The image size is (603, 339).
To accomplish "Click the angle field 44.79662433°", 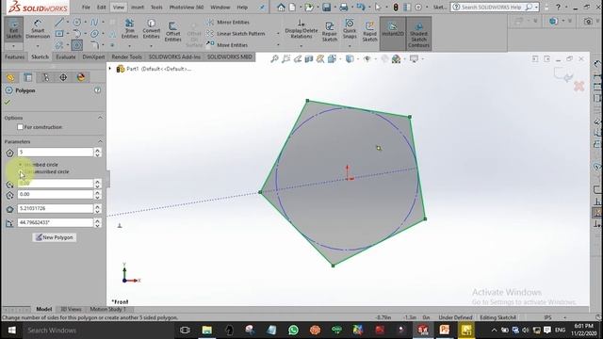I will [56, 222].
